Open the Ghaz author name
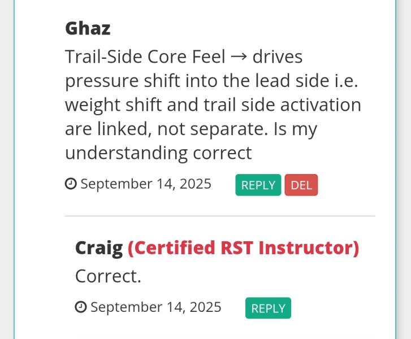 [x=88, y=28]
